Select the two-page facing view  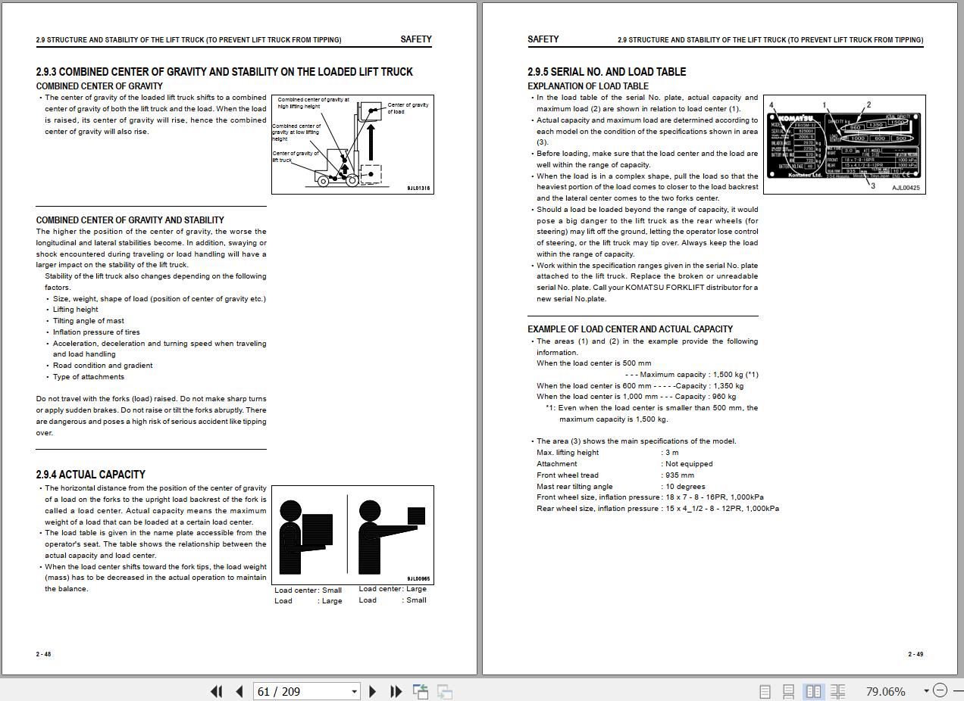click(813, 691)
